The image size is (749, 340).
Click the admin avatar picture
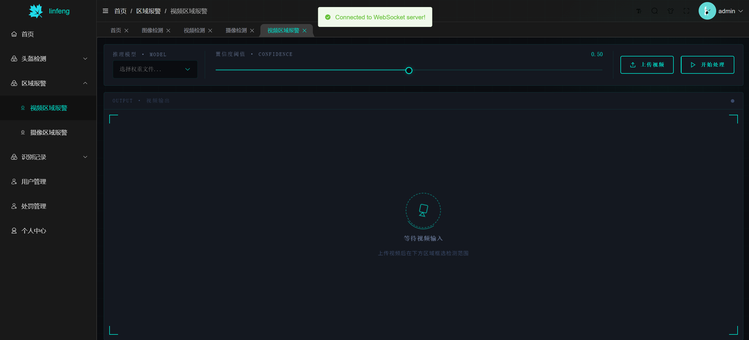pos(707,11)
